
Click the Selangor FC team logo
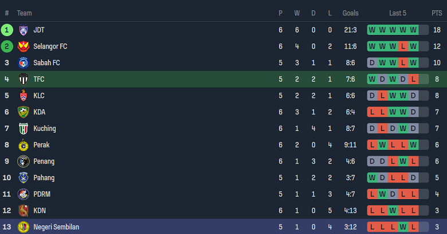tap(23, 46)
